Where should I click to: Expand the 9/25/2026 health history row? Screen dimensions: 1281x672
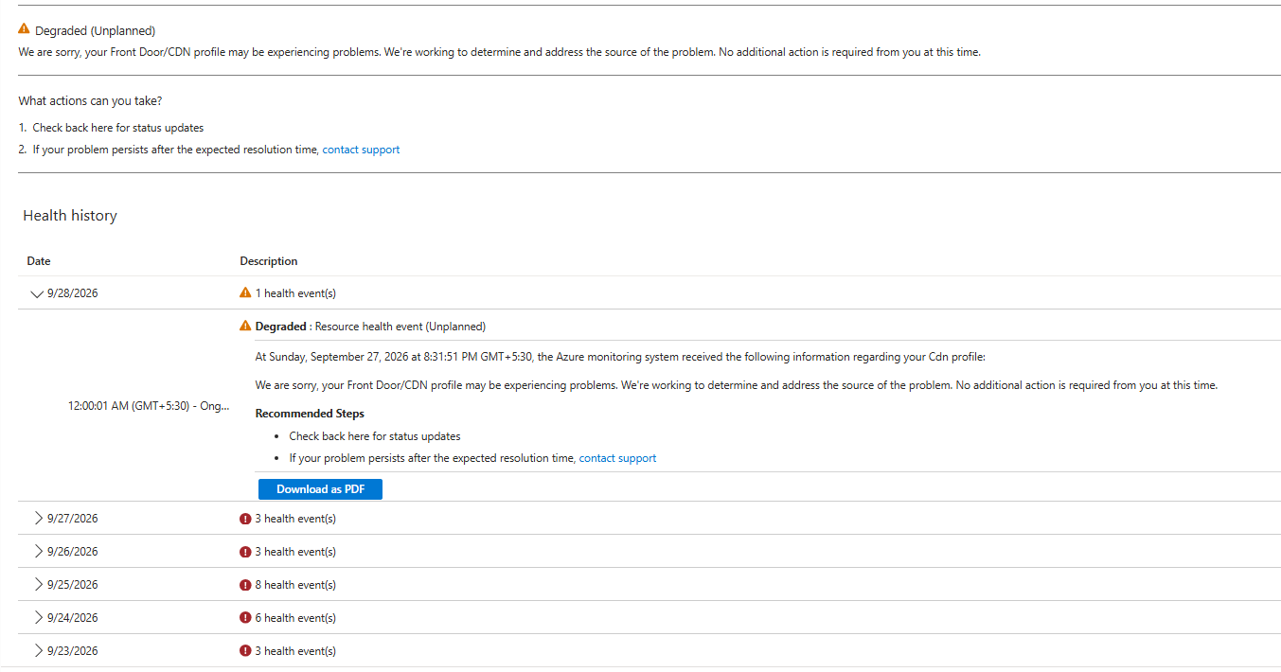point(38,584)
